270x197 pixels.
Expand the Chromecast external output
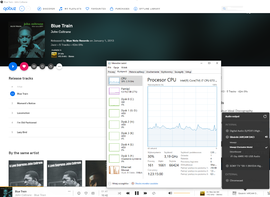point(227,181)
